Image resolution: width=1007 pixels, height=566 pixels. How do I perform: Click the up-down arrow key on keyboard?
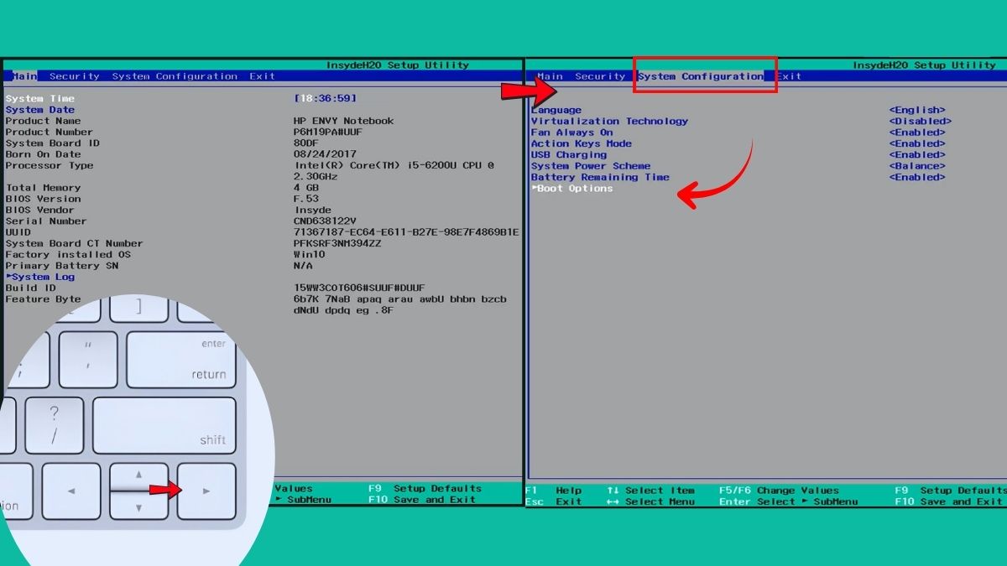point(138,491)
